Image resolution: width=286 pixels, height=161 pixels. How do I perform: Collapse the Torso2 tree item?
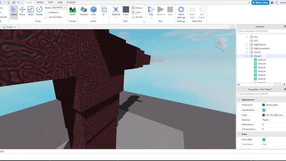pyautogui.click(x=247, y=56)
